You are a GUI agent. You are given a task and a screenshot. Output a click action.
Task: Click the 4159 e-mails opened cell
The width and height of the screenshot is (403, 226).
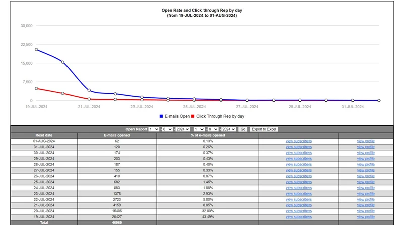[x=117, y=205]
